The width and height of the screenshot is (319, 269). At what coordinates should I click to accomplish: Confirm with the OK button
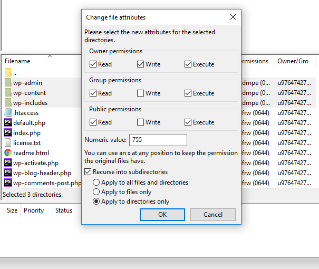coord(162,215)
